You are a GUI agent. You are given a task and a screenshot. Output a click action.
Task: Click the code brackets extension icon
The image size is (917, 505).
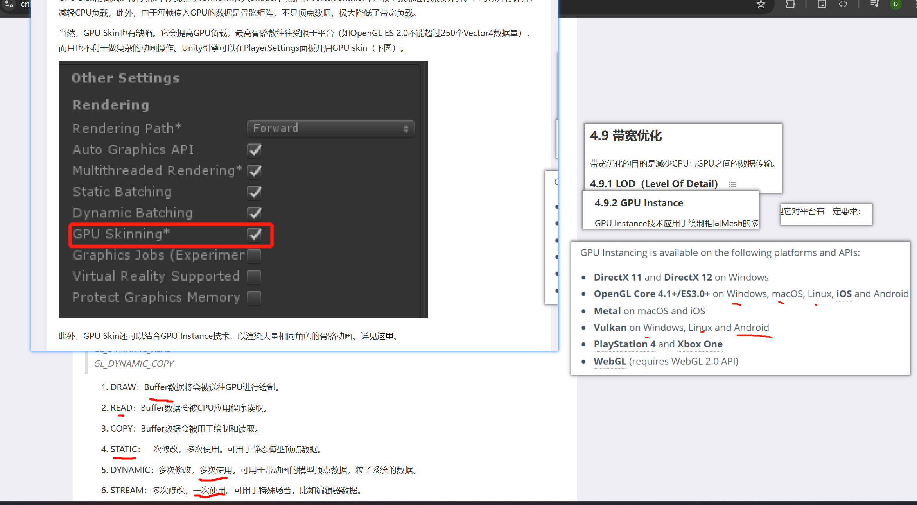point(843,4)
